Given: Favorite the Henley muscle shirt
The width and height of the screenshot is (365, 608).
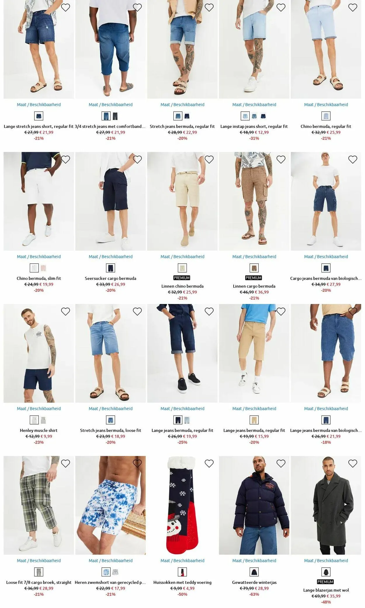Looking at the screenshot, I should click(65, 312).
